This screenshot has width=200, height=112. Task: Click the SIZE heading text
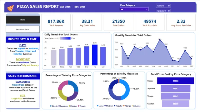(22, 96)
